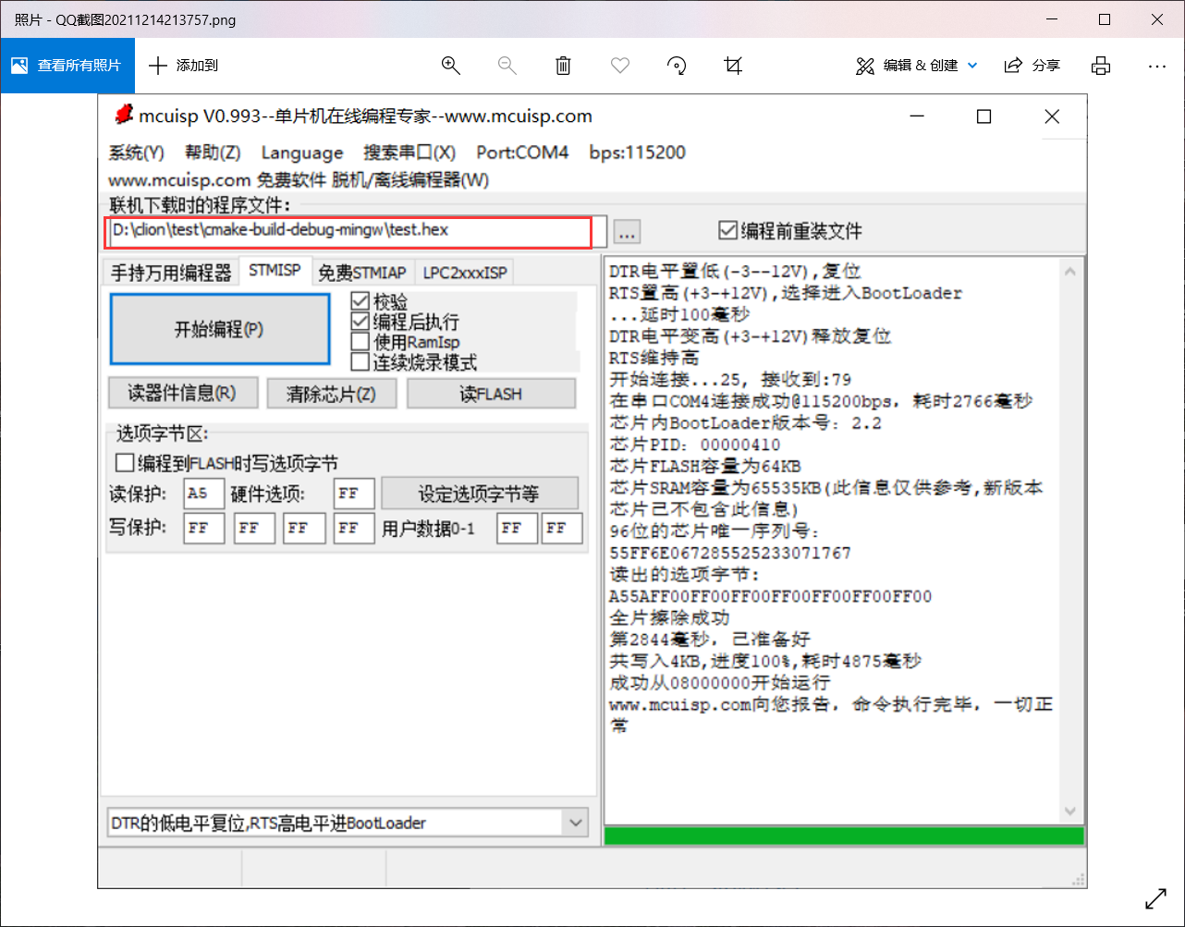Open the 编辑 & 创建 dropdown

coord(916,65)
